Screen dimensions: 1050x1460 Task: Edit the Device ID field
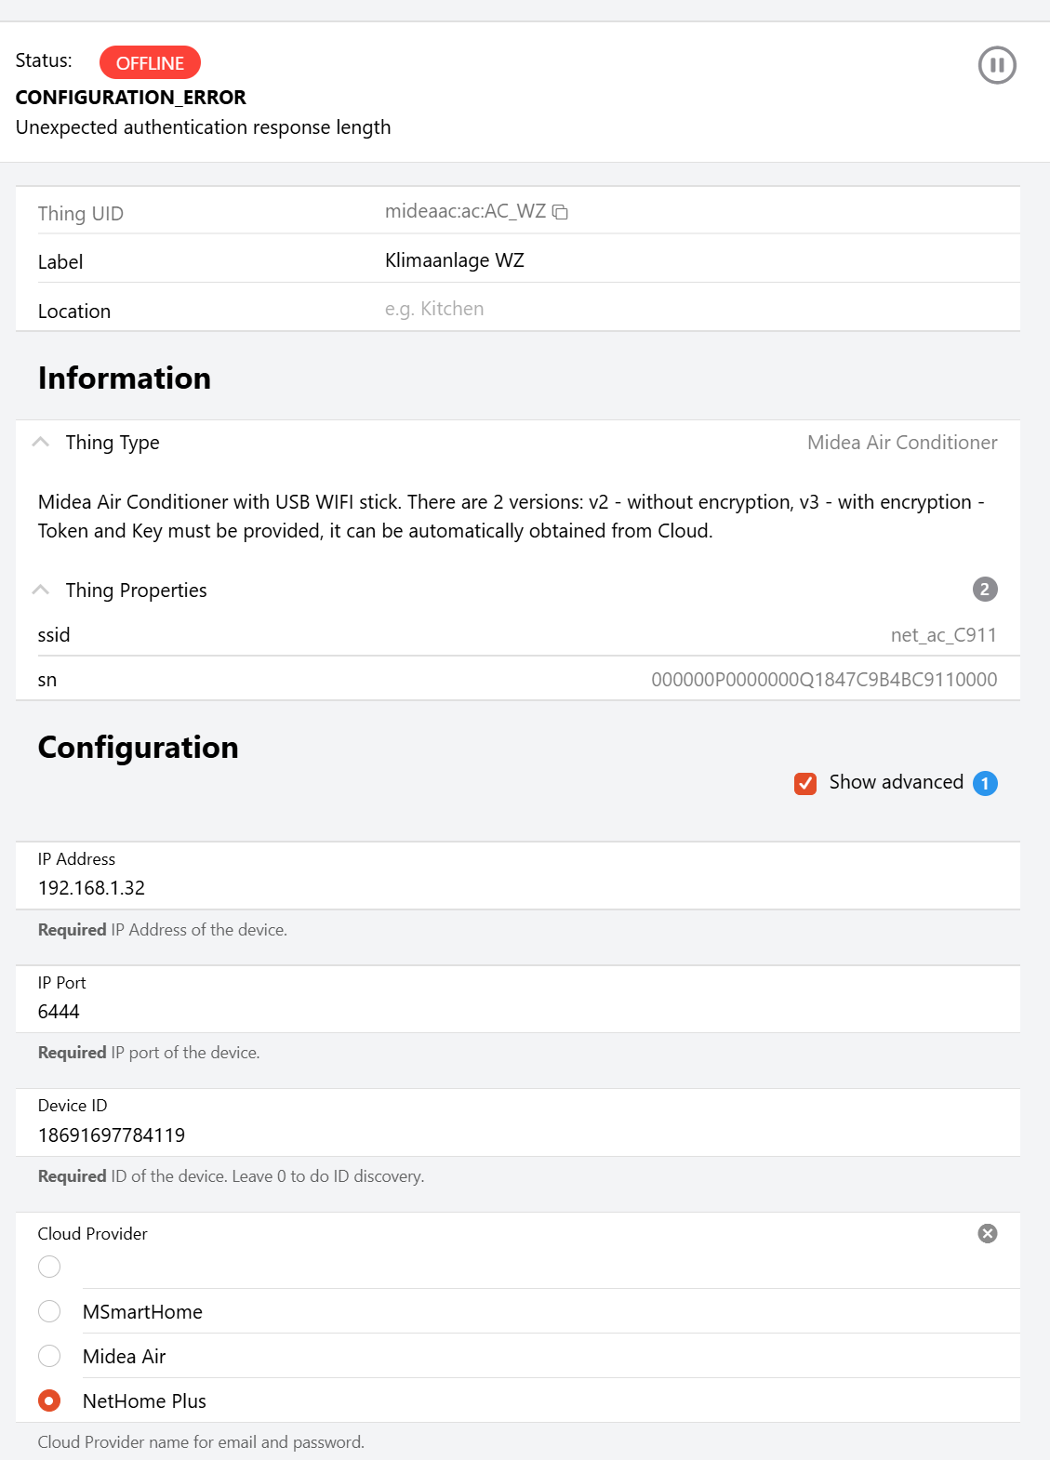518,1122
